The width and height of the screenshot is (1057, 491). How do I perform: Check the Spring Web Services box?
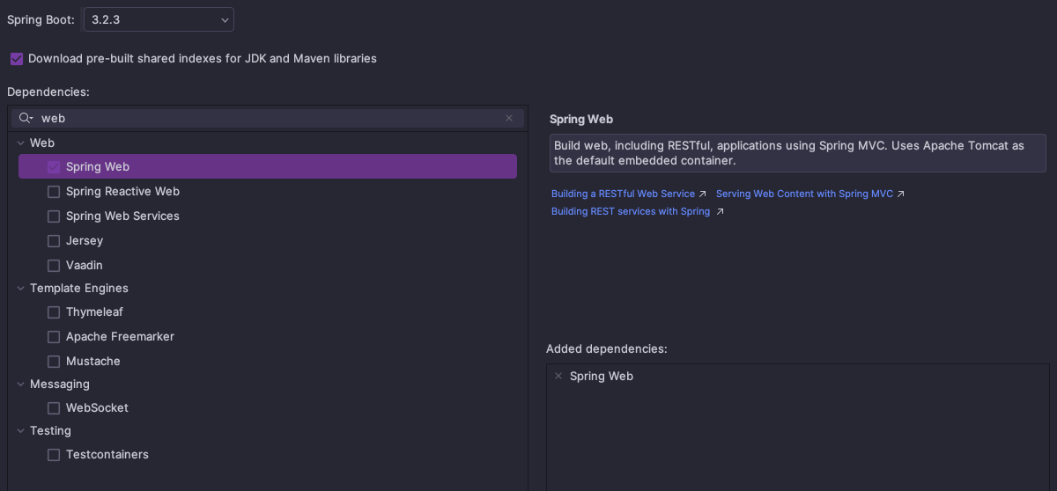[x=54, y=216]
